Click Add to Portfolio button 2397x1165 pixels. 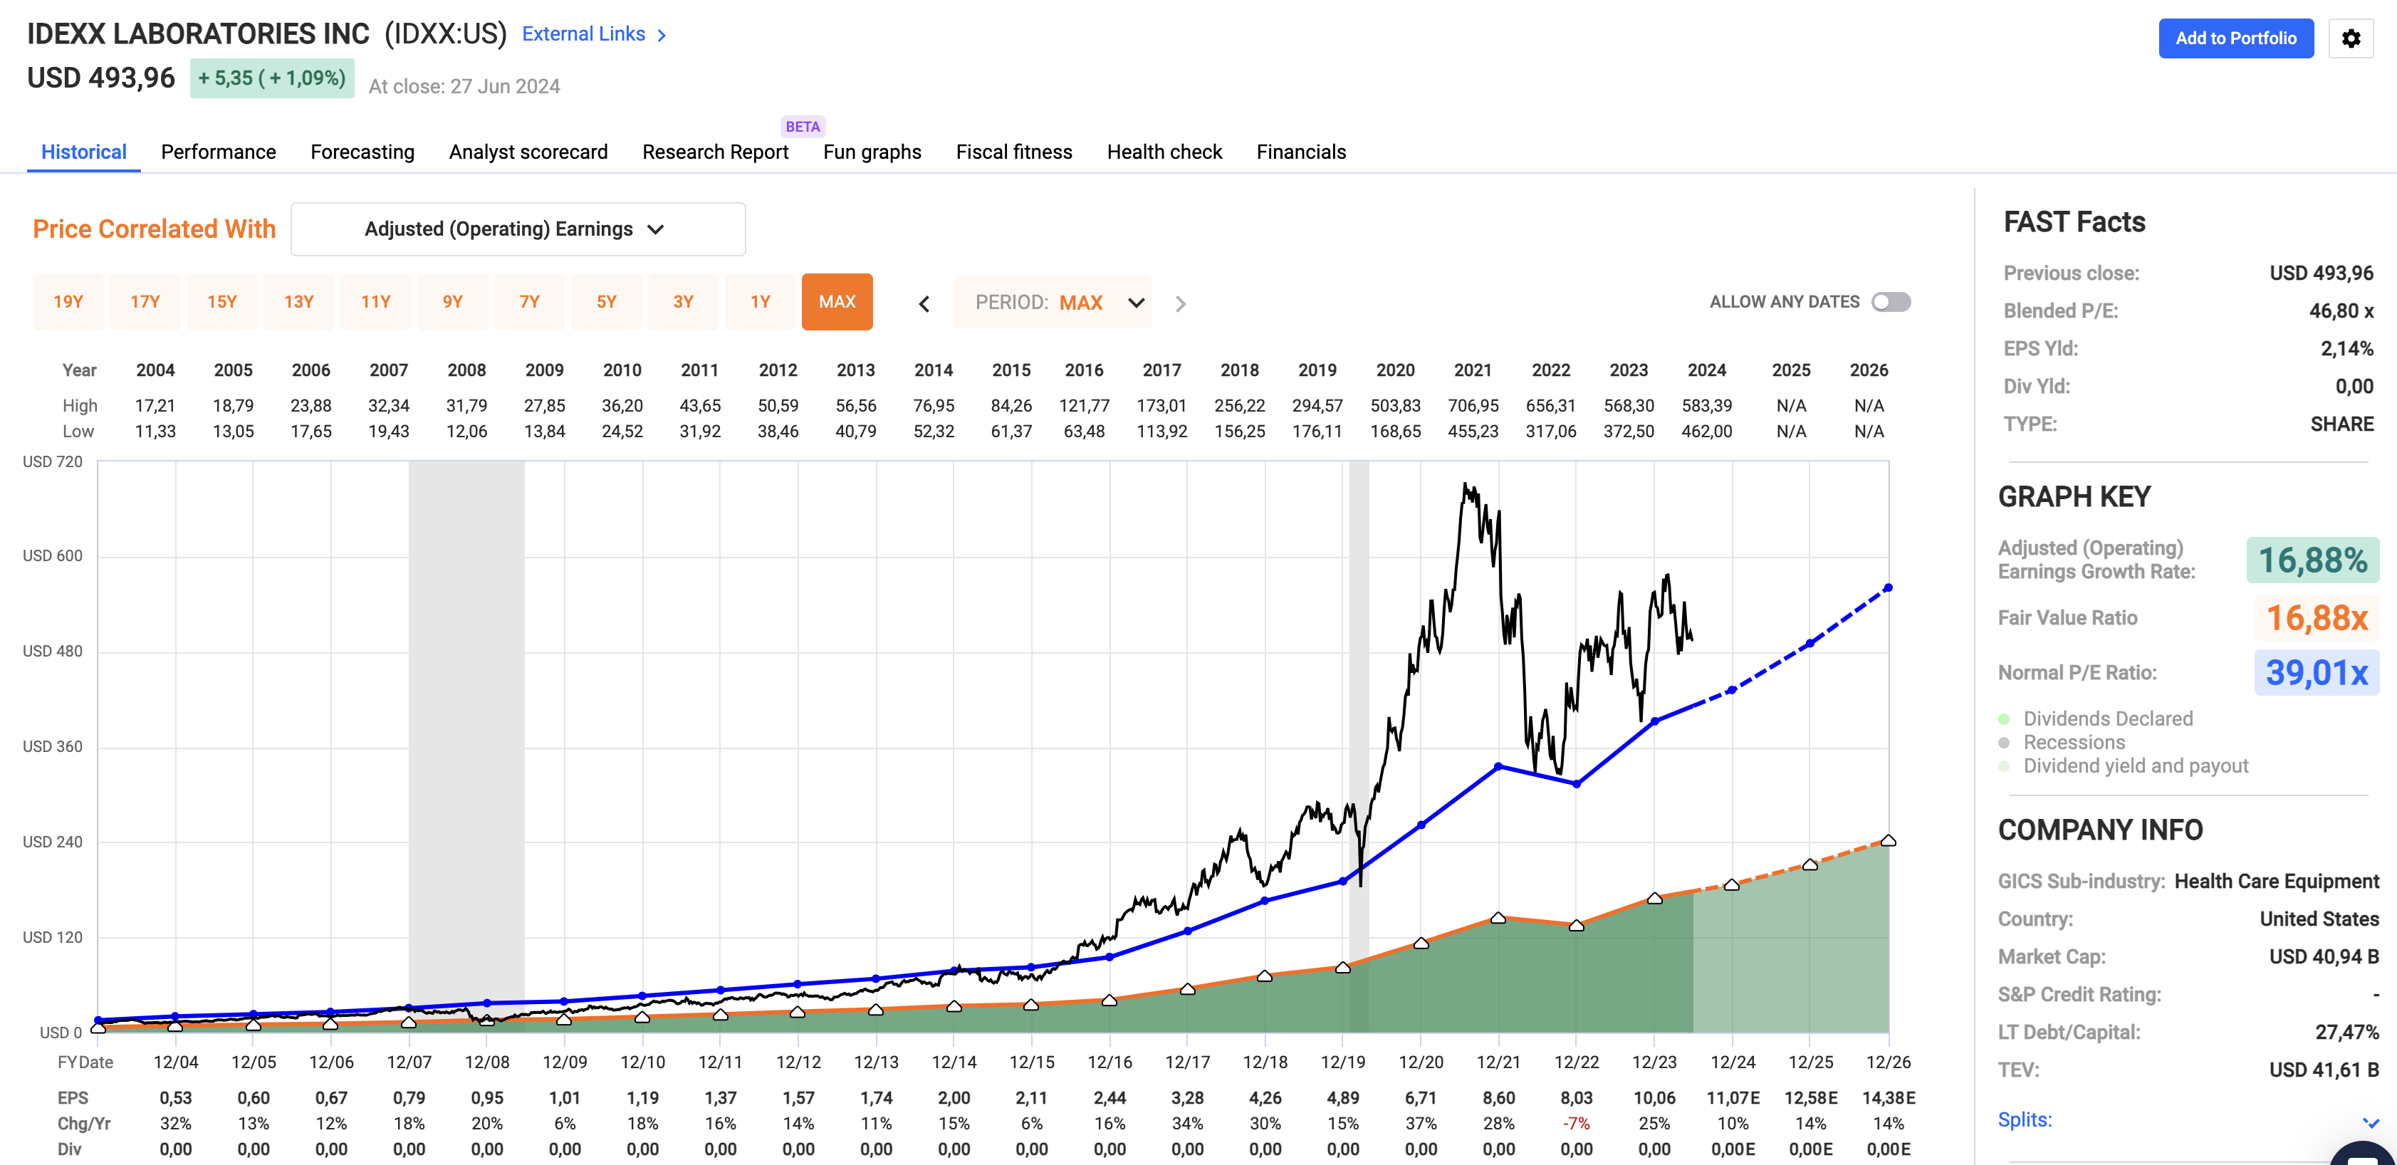pyautogui.click(x=2236, y=38)
